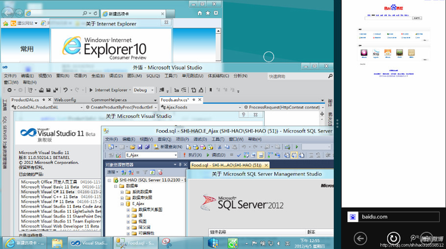Collapse SHI-HAO server node in Object Explorer
The width and height of the screenshot is (446, 249).
109,180
